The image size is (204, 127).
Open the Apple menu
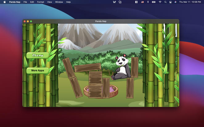5,2
